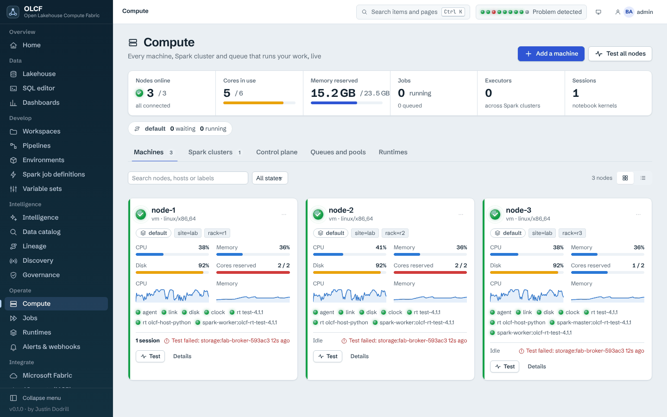
Task: Open the global search items and pages box
Action: [413, 12]
